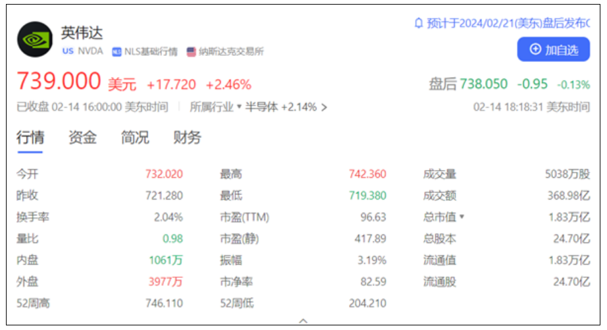Open the 预计于2024/02/21 earnings notice link
The width and height of the screenshot is (607, 330).
coord(508,23)
